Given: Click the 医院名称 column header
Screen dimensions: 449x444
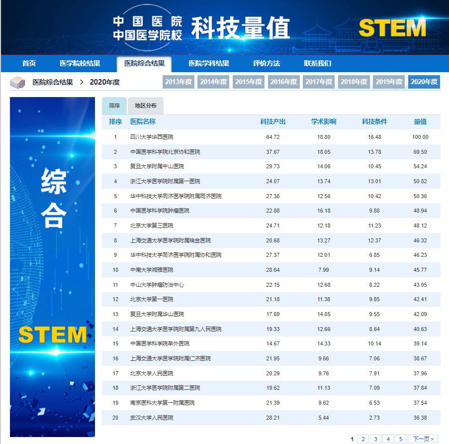Looking at the screenshot, I should [x=143, y=121].
